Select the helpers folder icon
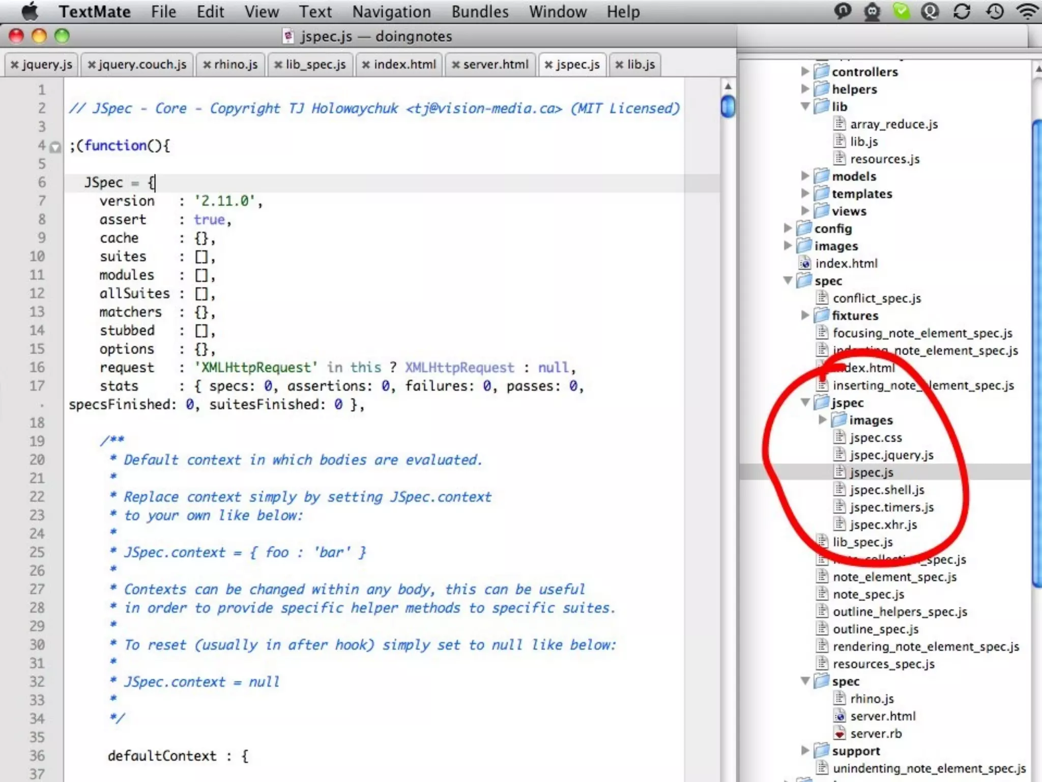This screenshot has width=1042, height=782. (821, 89)
